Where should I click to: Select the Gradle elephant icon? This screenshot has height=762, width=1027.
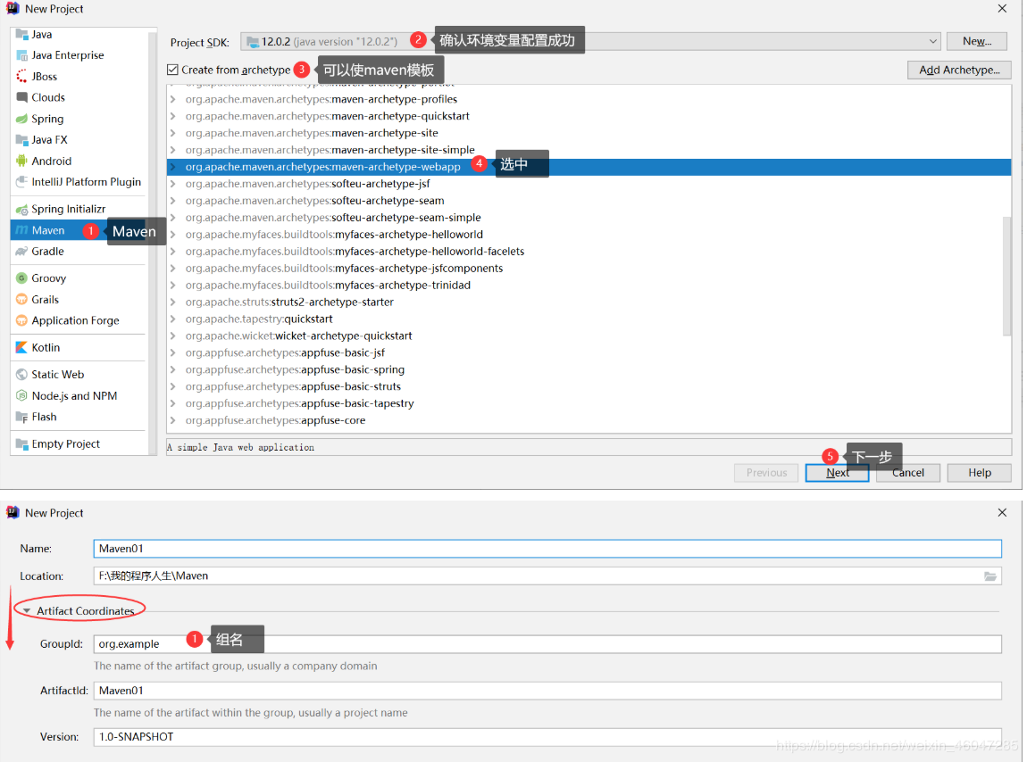click(x=21, y=252)
